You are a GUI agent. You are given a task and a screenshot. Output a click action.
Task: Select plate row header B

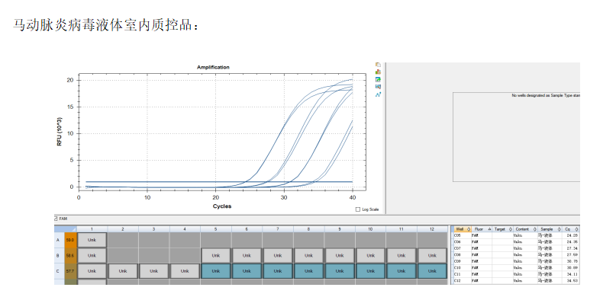click(59, 255)
